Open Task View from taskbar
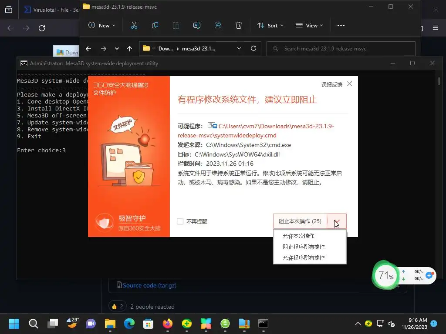The width and height of the screenshot is (446, 334). (53, 324)
